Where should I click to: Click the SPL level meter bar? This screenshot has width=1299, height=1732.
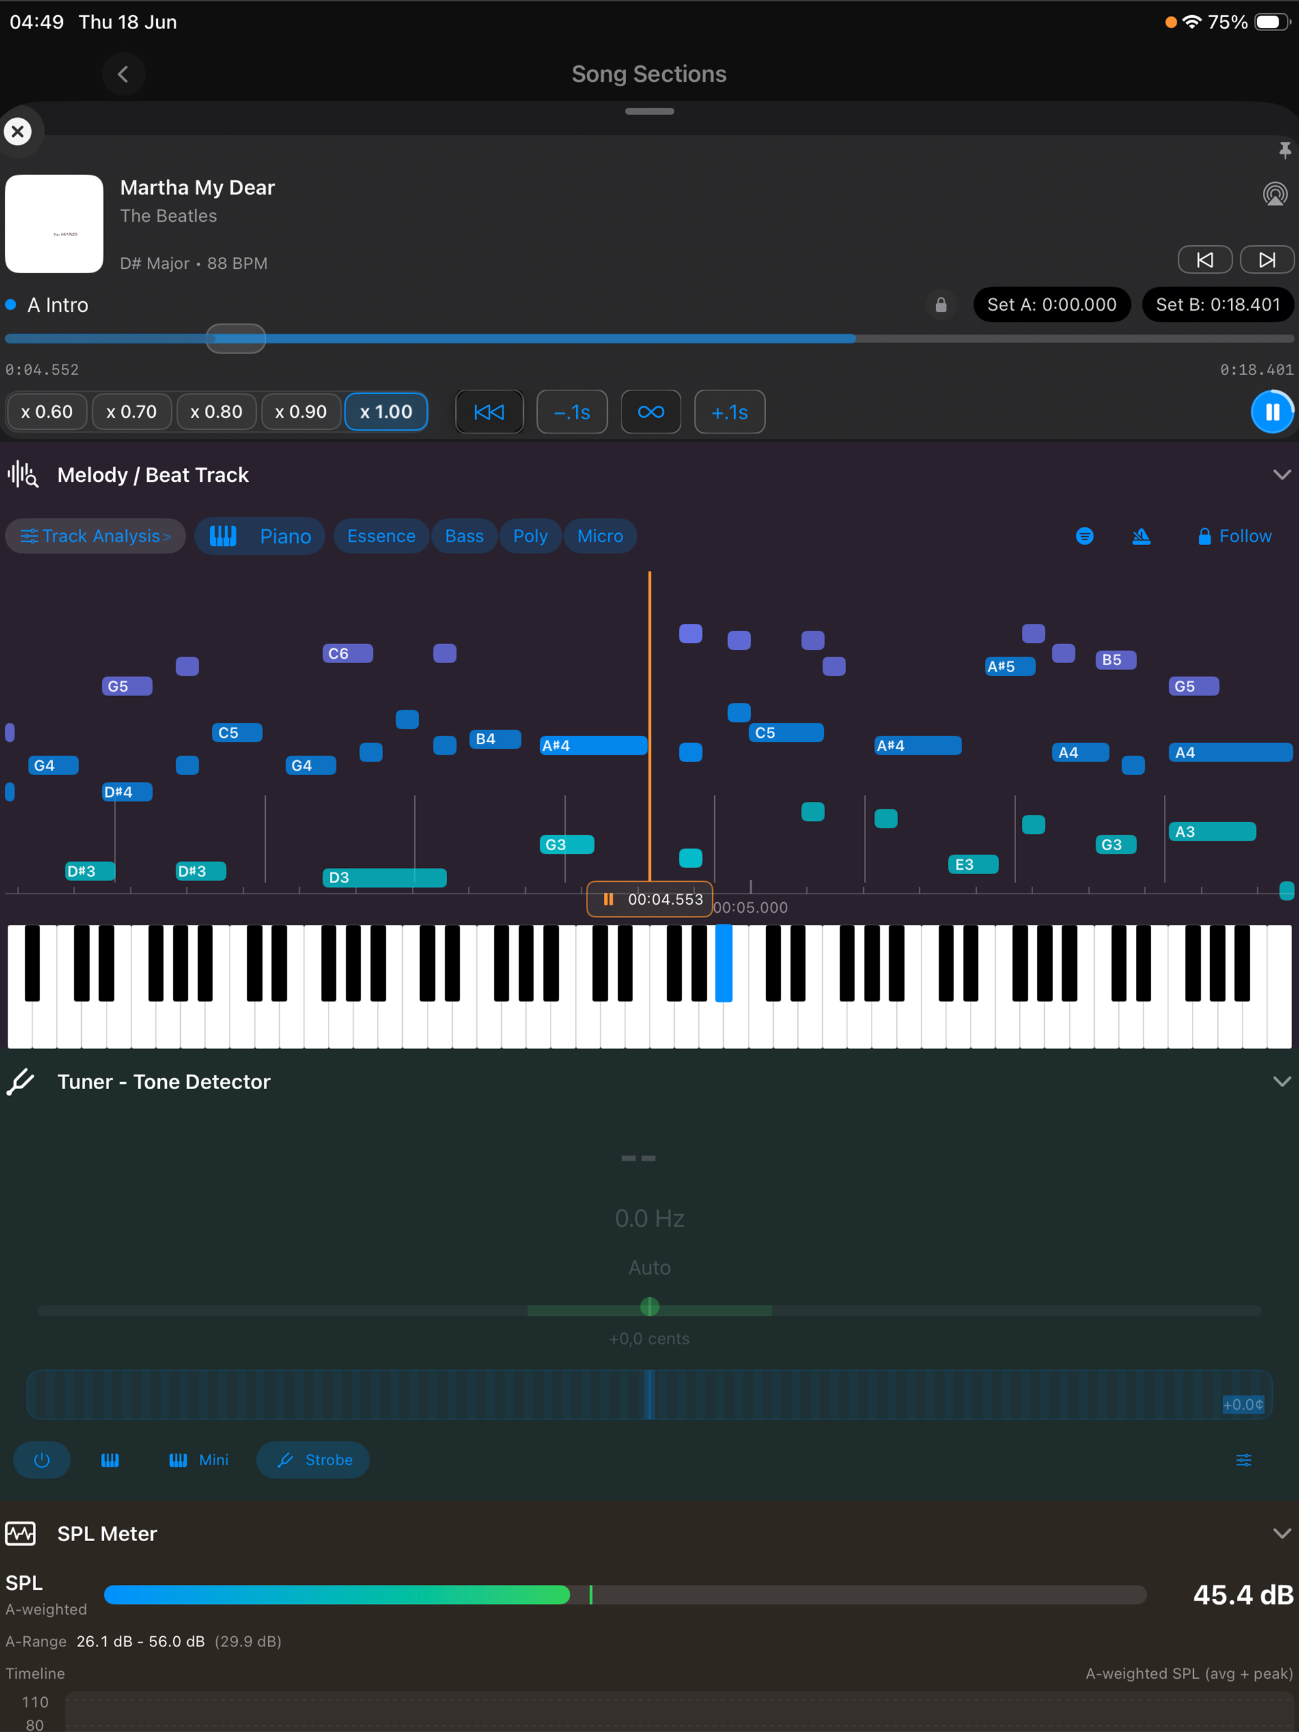coord(625,1595)
